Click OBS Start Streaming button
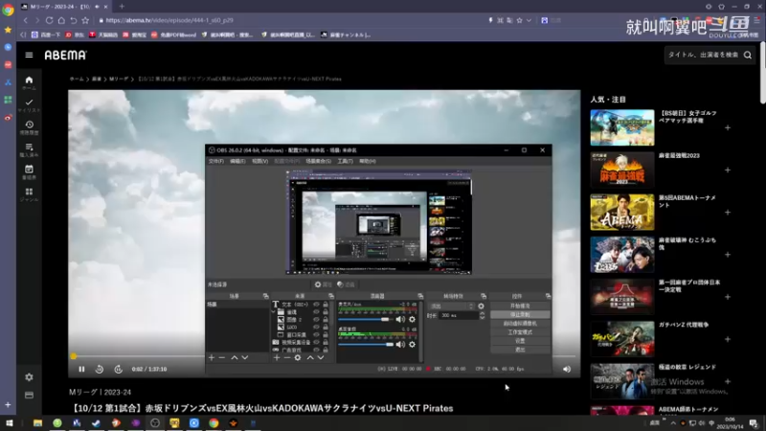The height and width of the screenshot is (431, 766). (520, 306)
